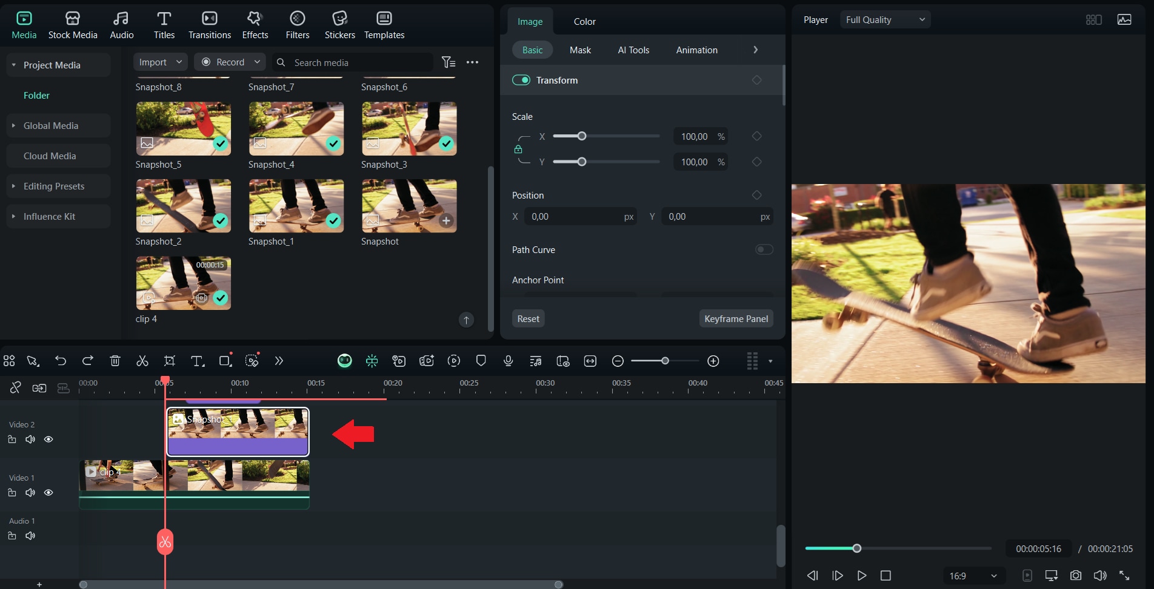The width and height of the screenshot is (1154, 589).
Task: Click the Reset button
Action: pos(529,318)
